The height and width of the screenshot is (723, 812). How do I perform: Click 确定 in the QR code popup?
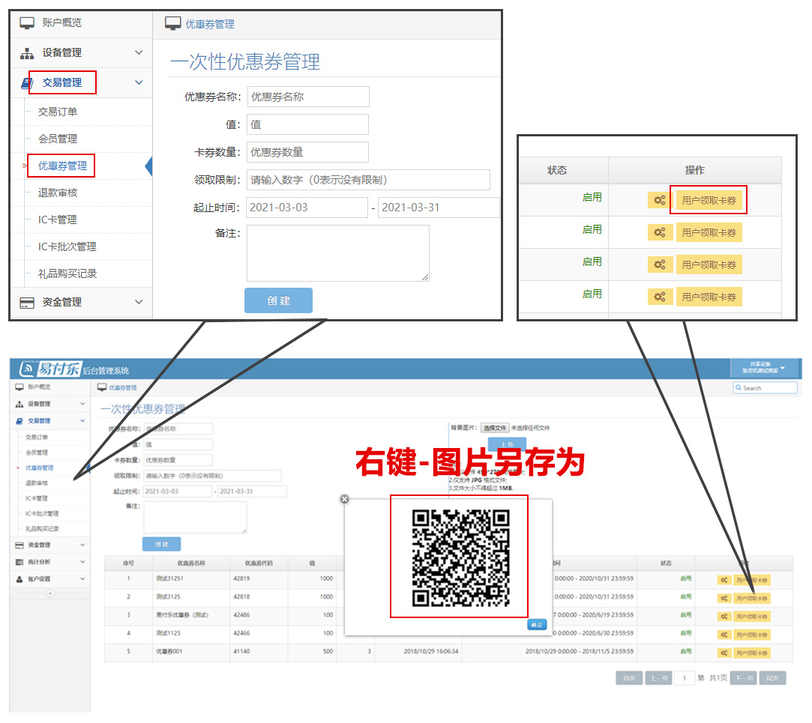pyautogui.click(x=537, y=625)
